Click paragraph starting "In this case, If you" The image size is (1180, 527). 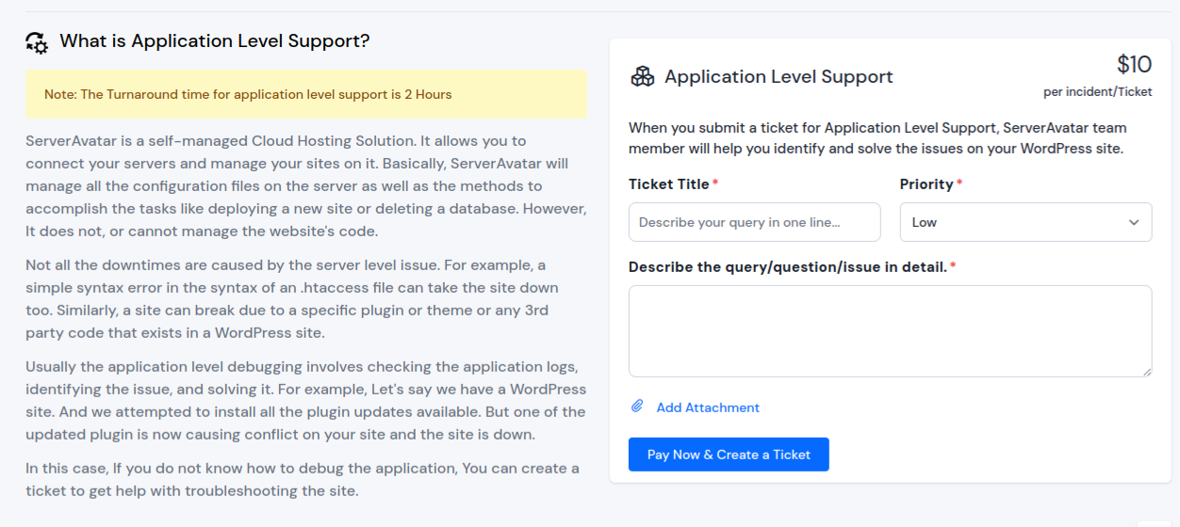303,480
